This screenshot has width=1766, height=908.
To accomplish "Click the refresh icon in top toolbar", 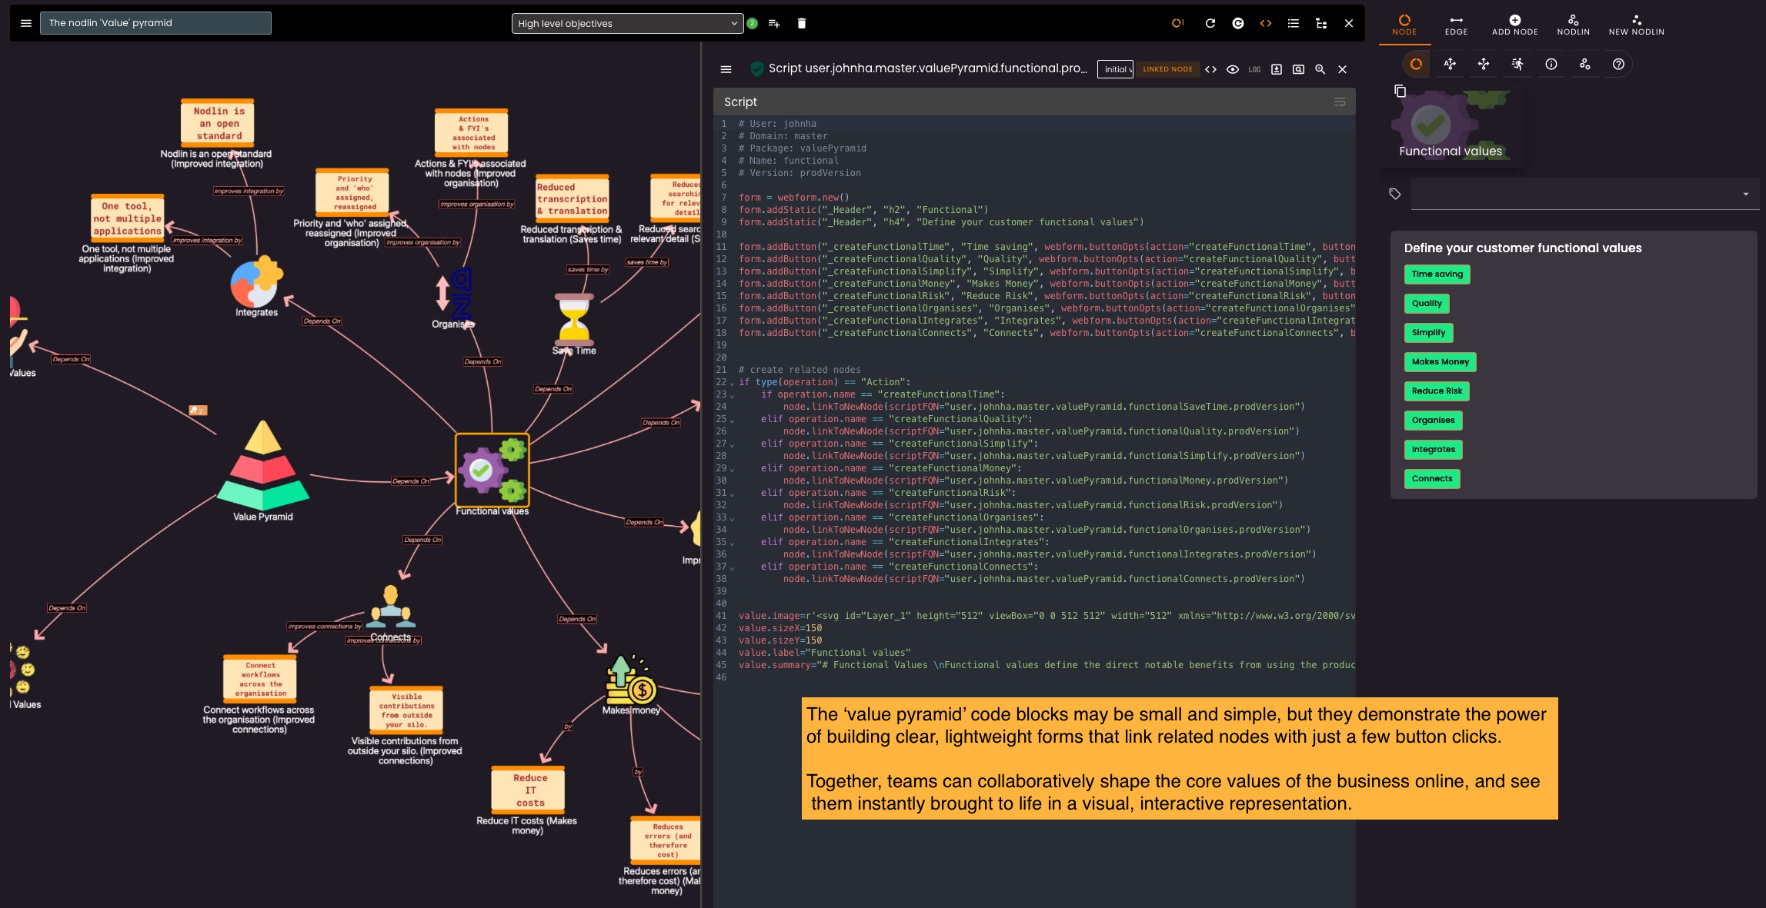I will [x=1210, y=23].
